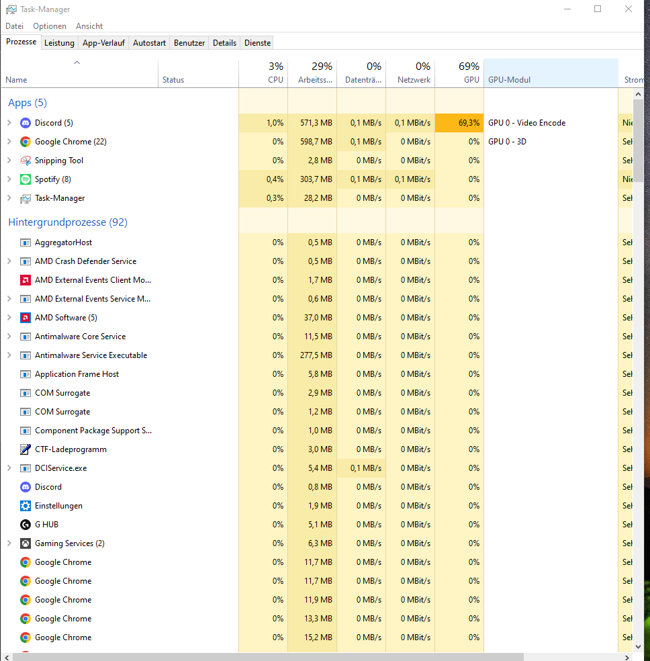Click the horizontal scrollbar right arrow
650x661 pixels.
626,657
